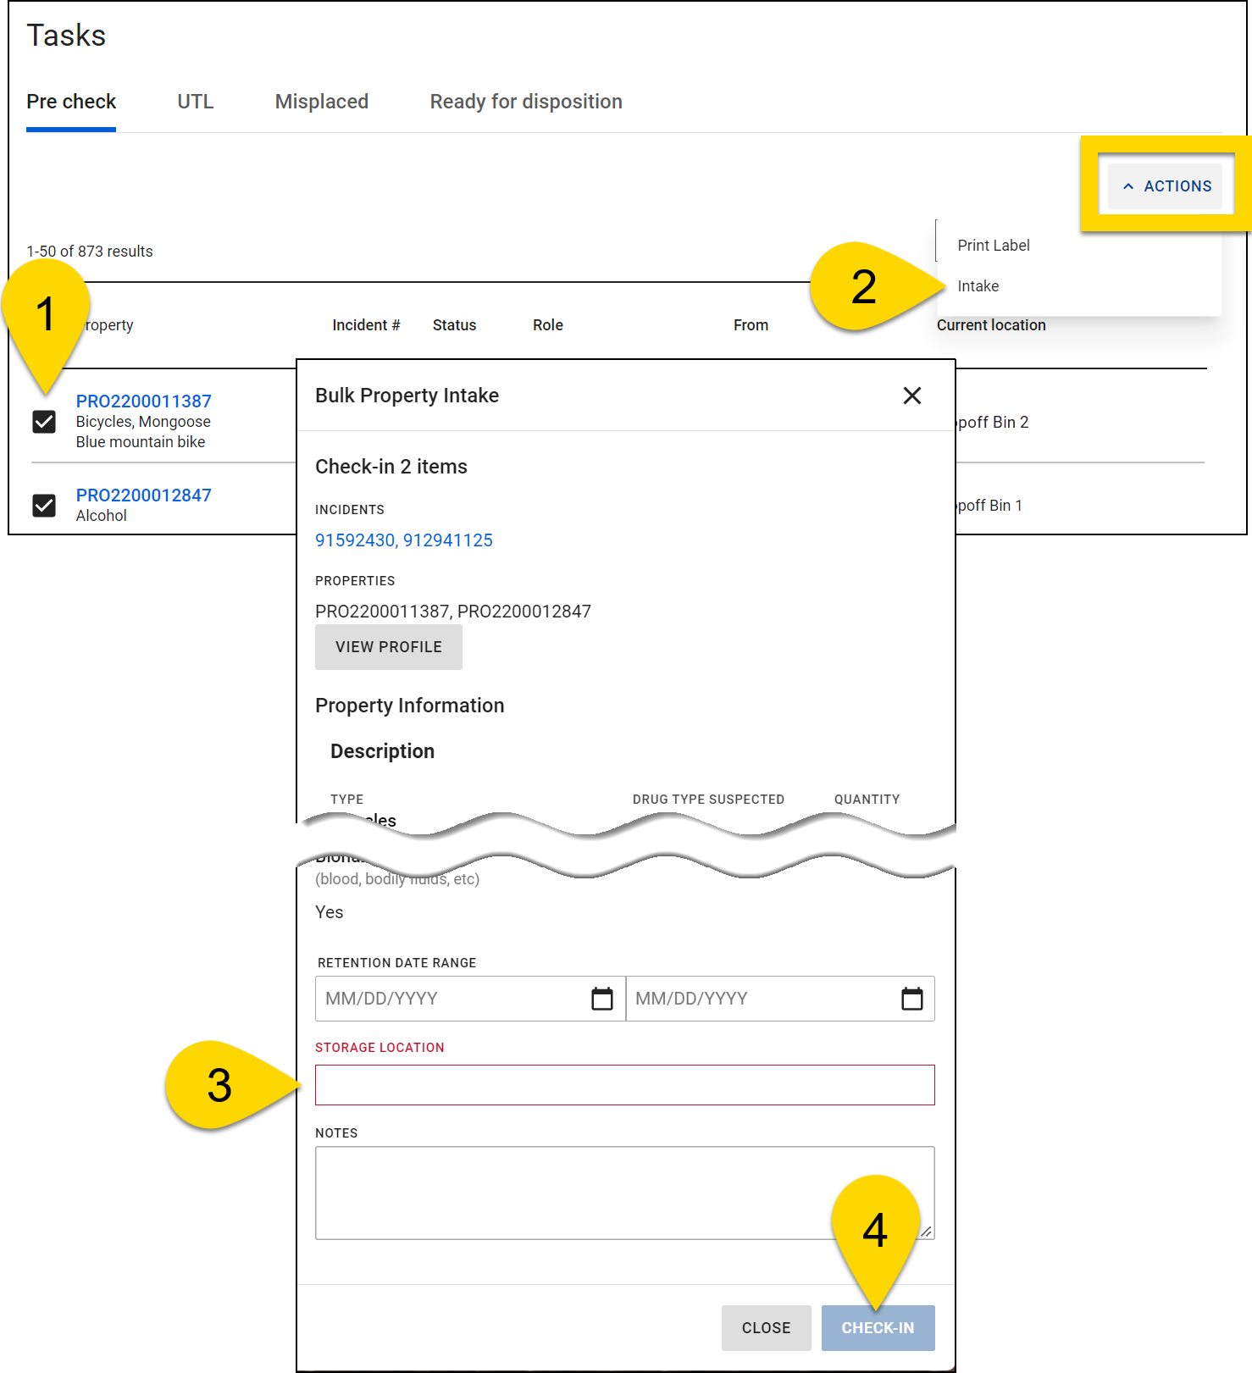Viewport: 1252px width, 1373px height.
Task: Close the Bulk Property Intake dialog via X
Action: [x=912, y=396]
